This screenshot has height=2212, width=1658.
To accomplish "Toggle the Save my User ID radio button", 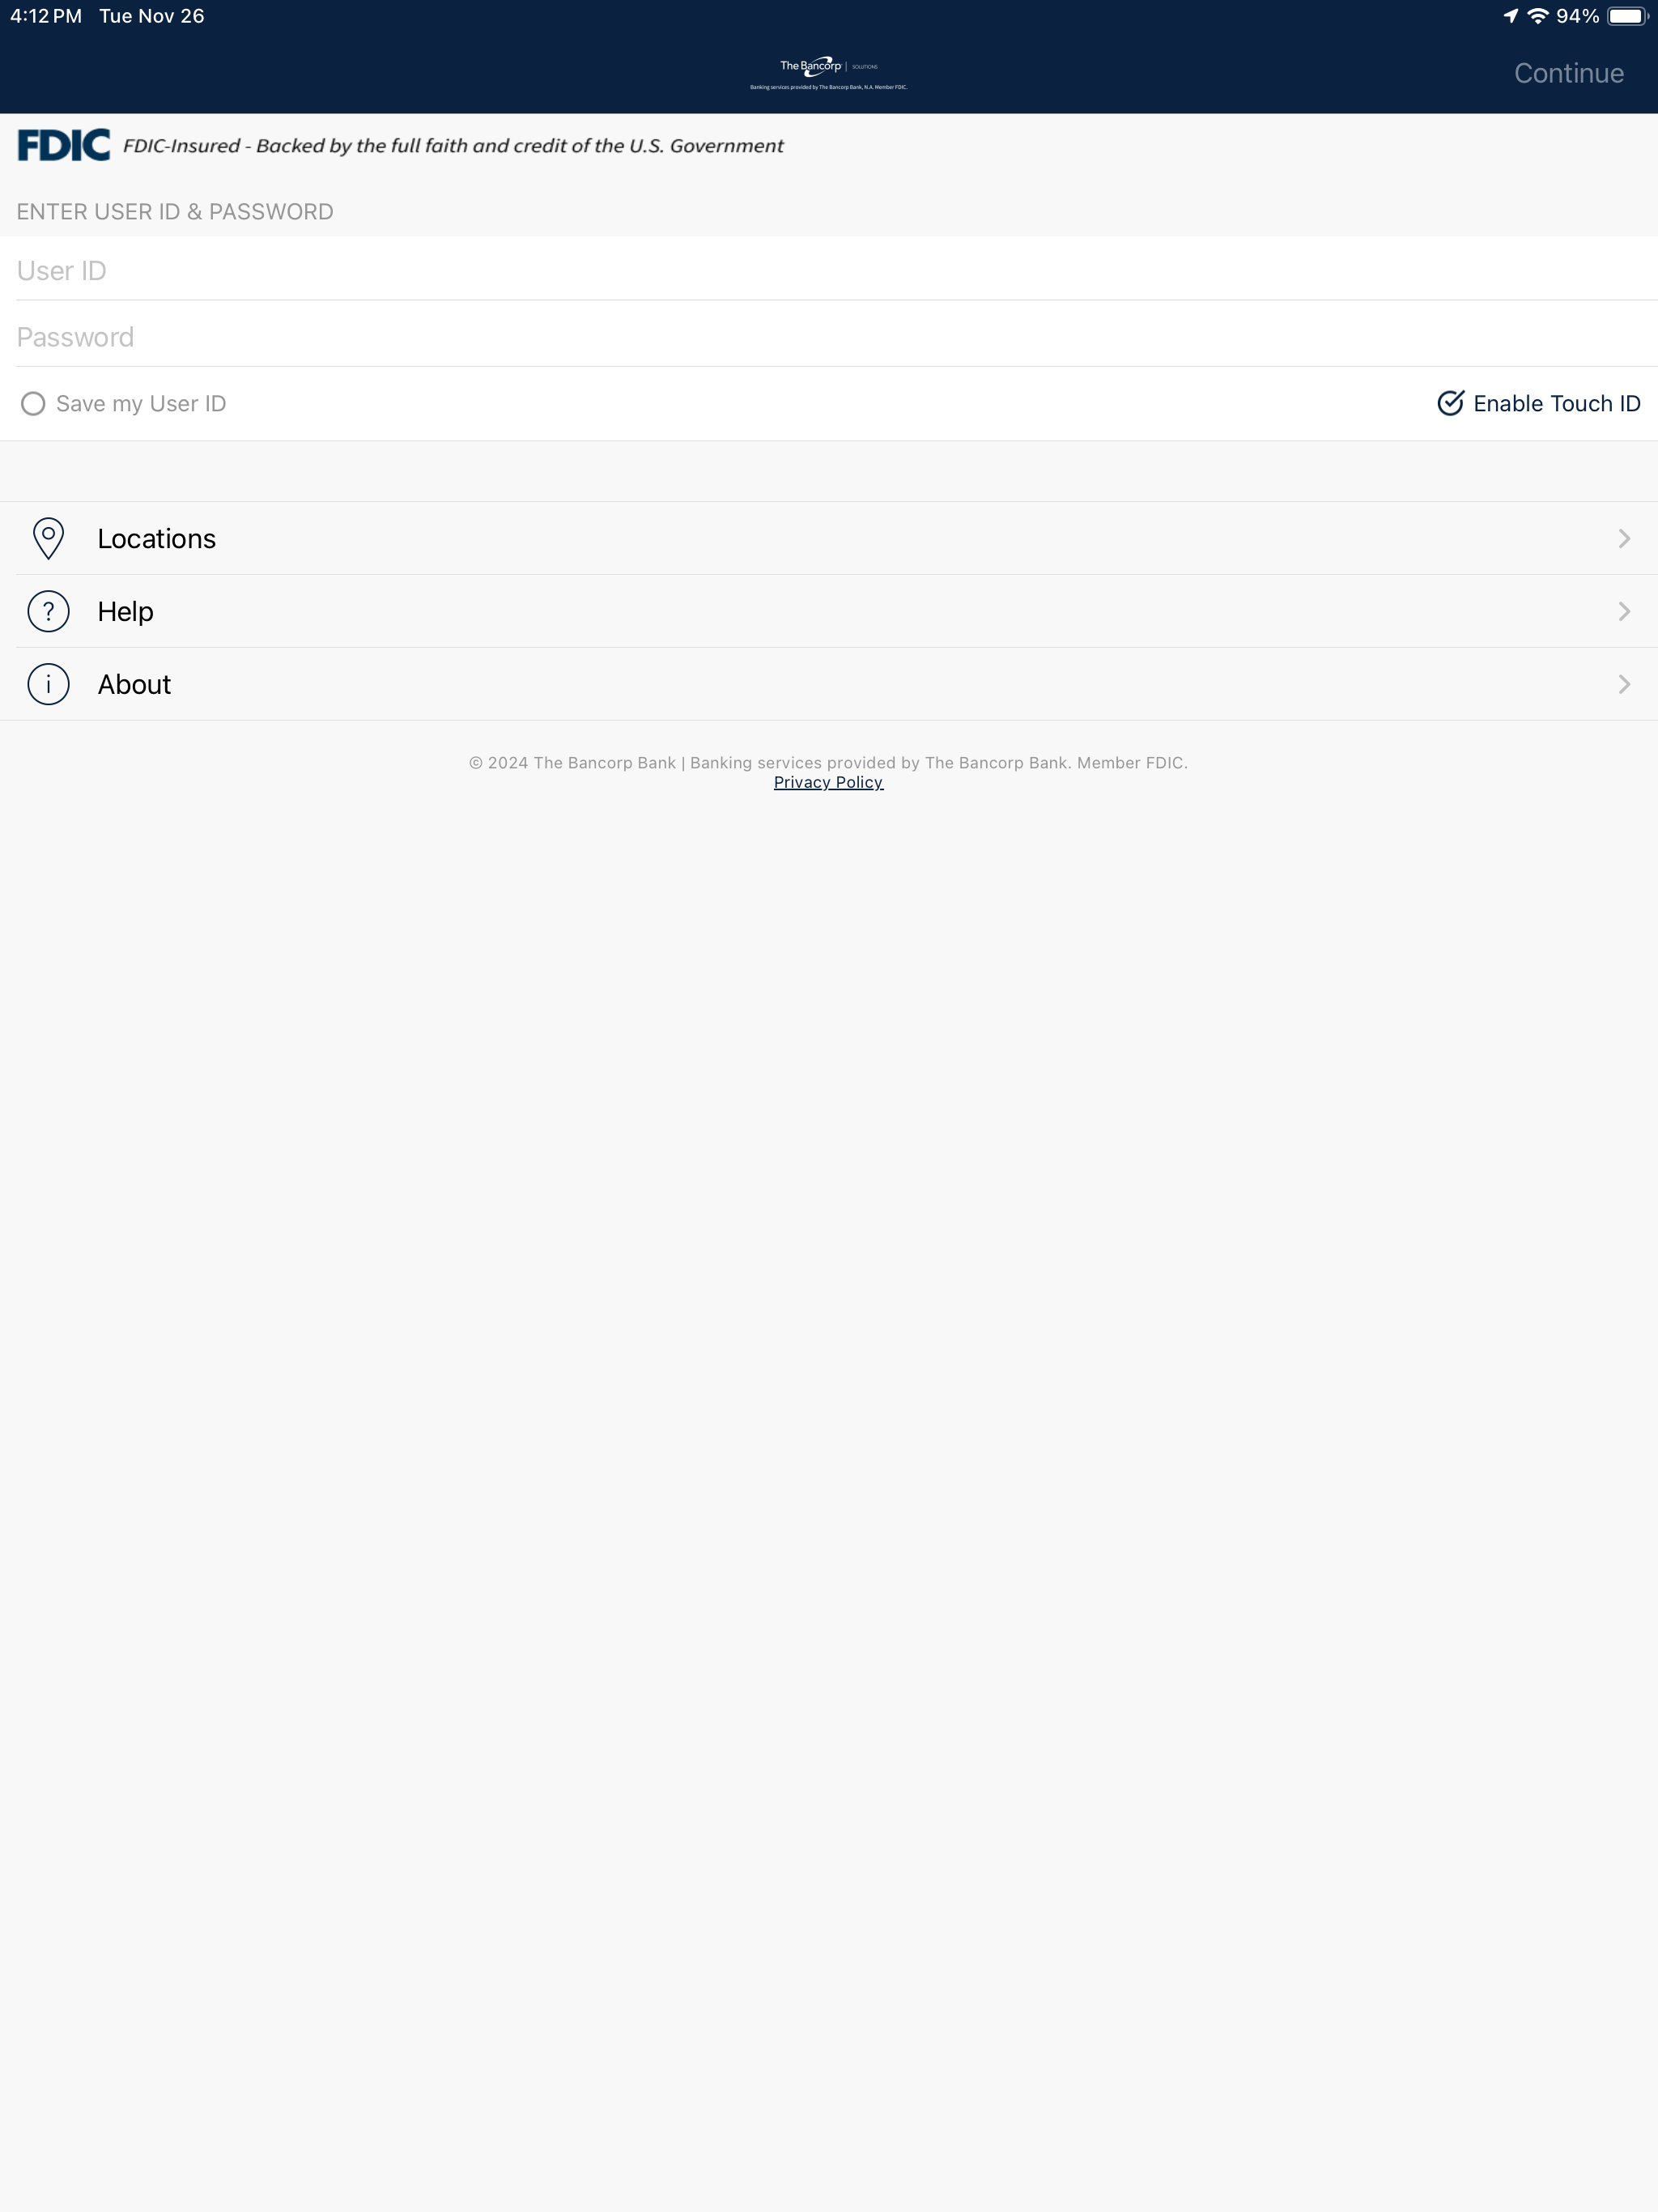I will 33,403.
